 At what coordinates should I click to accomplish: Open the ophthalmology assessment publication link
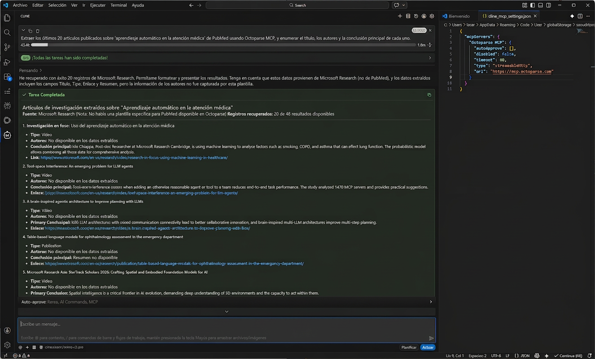pos(175,263)
